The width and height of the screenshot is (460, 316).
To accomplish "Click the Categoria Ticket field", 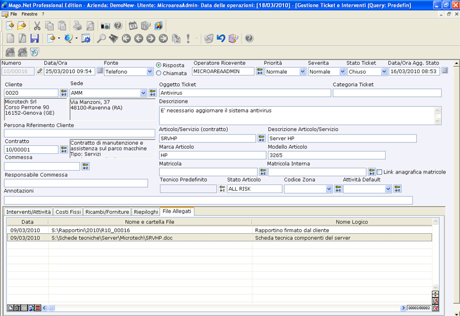I will 387,93.
